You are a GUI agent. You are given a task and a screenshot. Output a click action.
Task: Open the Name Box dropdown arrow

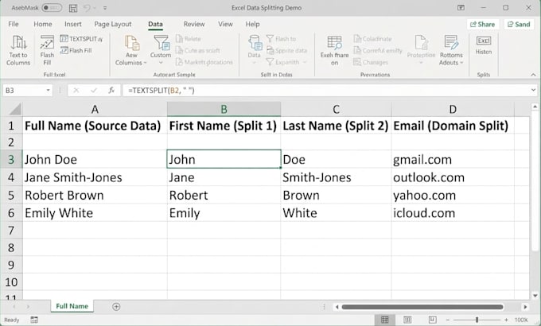click(48, 91)
